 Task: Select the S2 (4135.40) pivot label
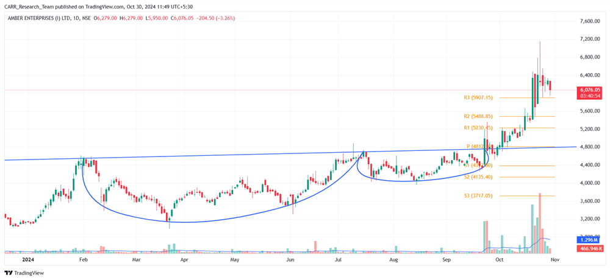pyautogui.click(x=478, y=178)
